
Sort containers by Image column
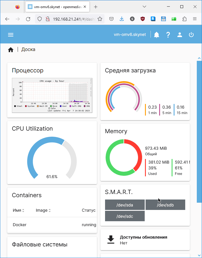click(43, 210)
